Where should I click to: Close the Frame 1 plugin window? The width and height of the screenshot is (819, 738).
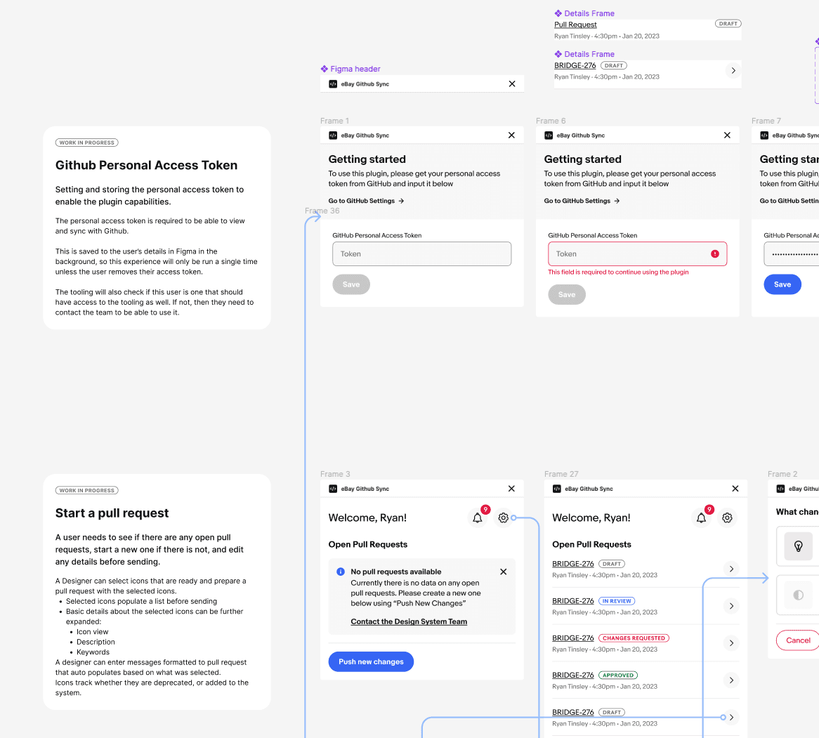pyautogui.click(x=511, y=136)
